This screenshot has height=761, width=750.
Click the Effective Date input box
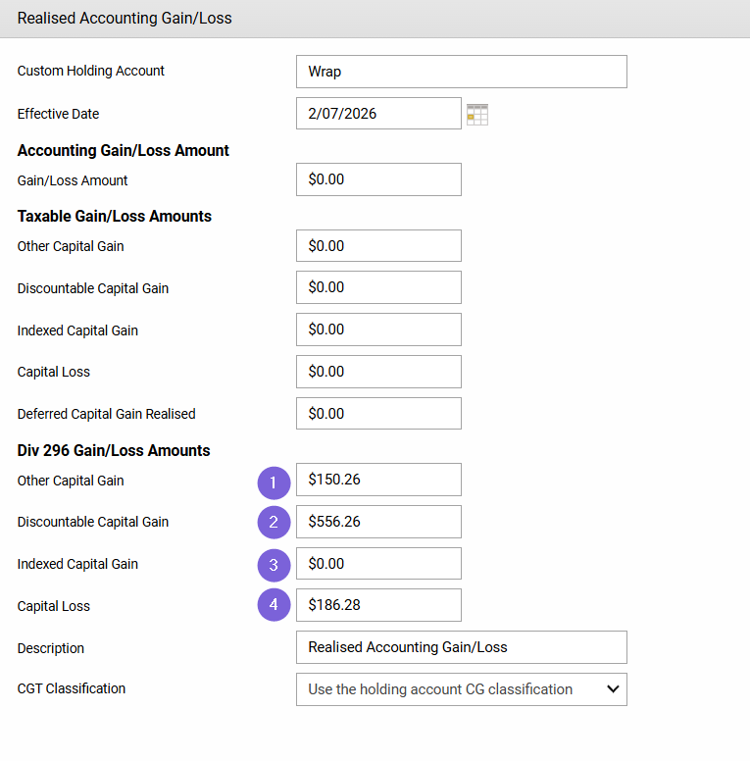378,114
